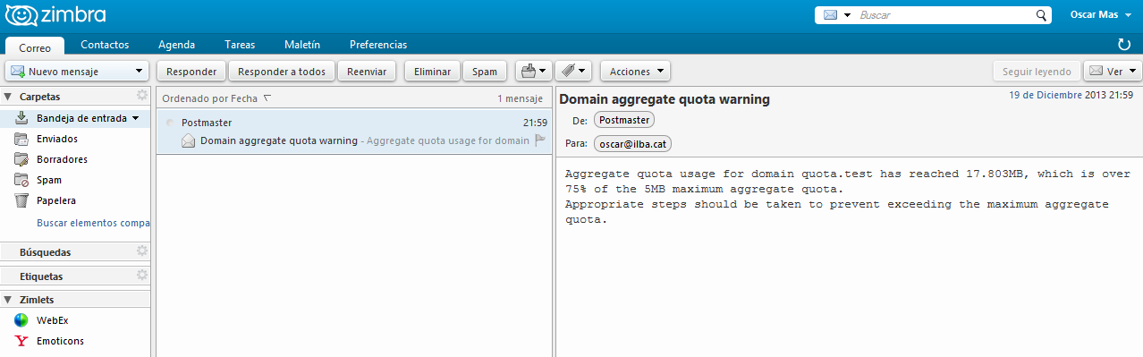The height and width of the screenshot is (357, 1143).
Task: Open the Búsquedas gear options
Action: click(141, 251)
